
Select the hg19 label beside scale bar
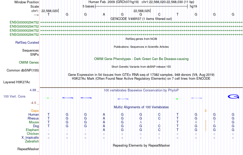click(193, 6)
